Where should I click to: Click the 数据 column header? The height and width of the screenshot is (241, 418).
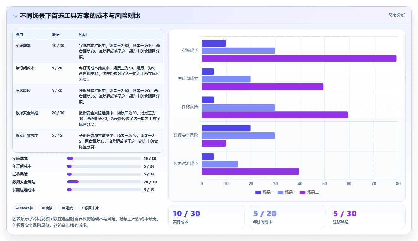tap(56, 35)
